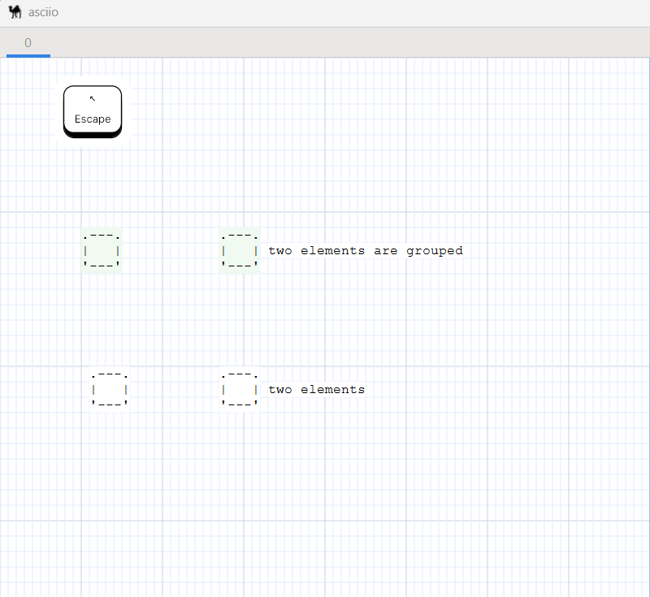Click the dashed top border of the grouped box
The image size is (650, 597).
coord(101,236)
